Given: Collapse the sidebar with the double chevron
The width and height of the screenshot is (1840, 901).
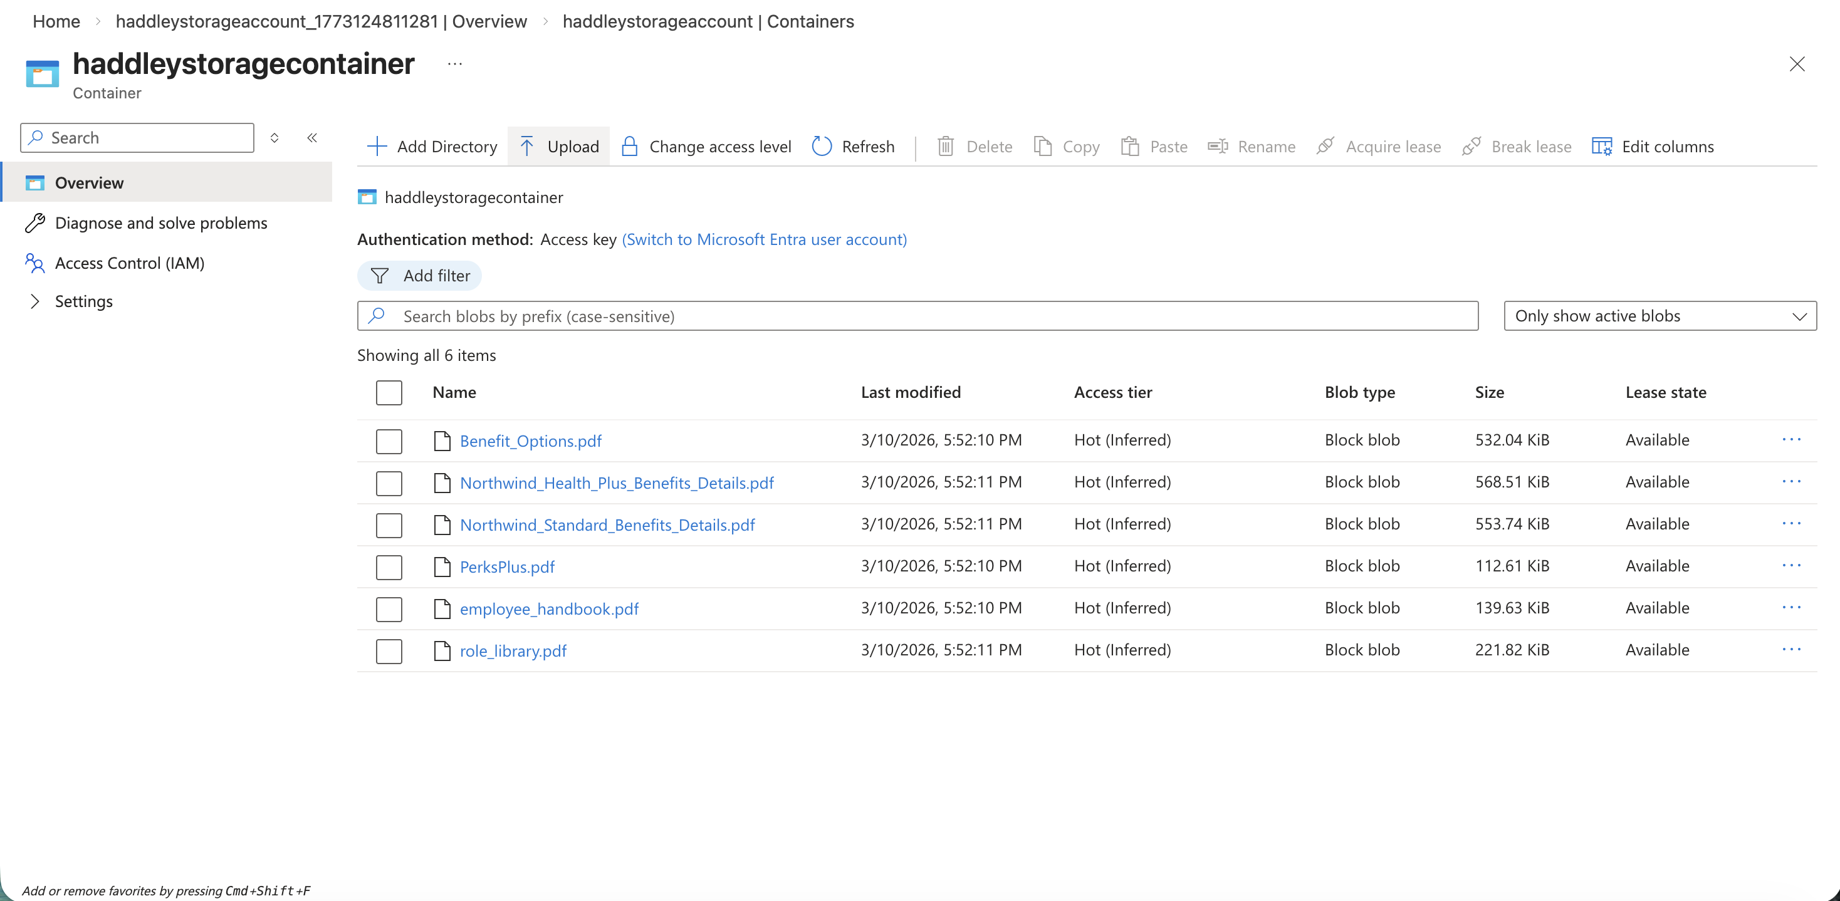Looking at the screenshot, I should coord(312,138).
